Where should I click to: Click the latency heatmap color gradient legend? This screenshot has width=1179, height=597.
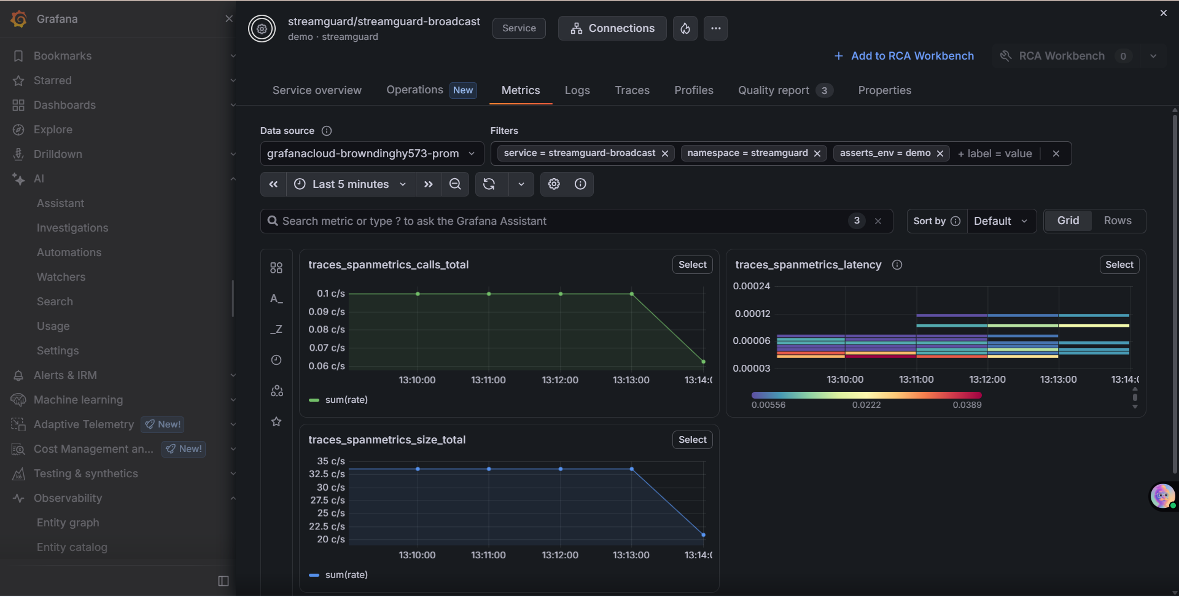pyautogui.click(x=866, y=396)
